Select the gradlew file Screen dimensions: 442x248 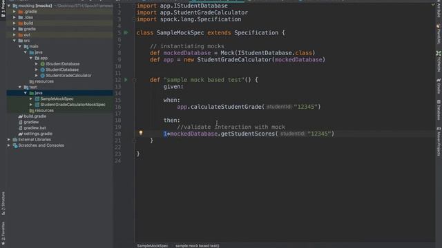31,122
